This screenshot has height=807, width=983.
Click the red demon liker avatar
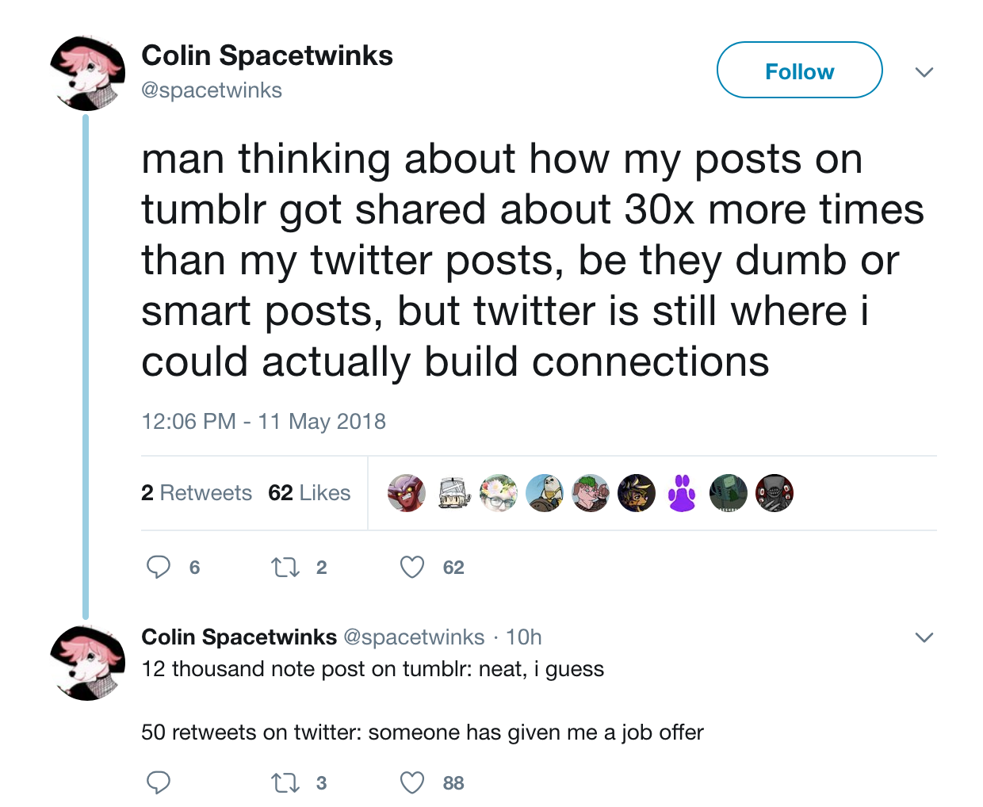[x=407, y=493]
